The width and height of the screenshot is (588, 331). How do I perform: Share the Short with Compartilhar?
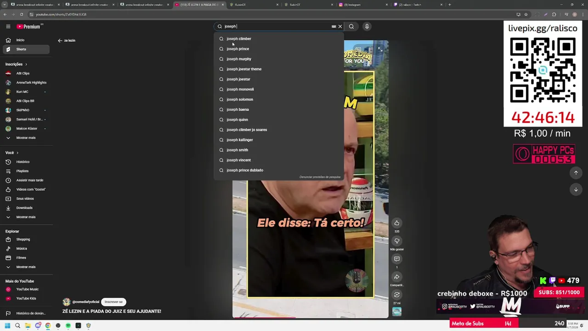coord(397,277)
